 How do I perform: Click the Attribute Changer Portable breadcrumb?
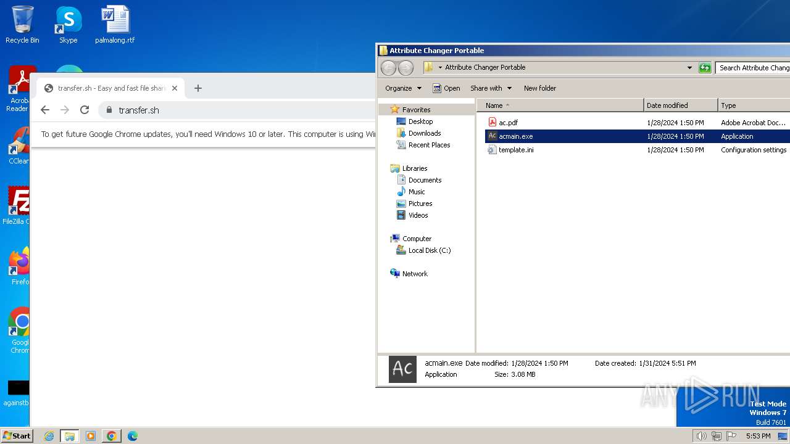coord(485,67)
